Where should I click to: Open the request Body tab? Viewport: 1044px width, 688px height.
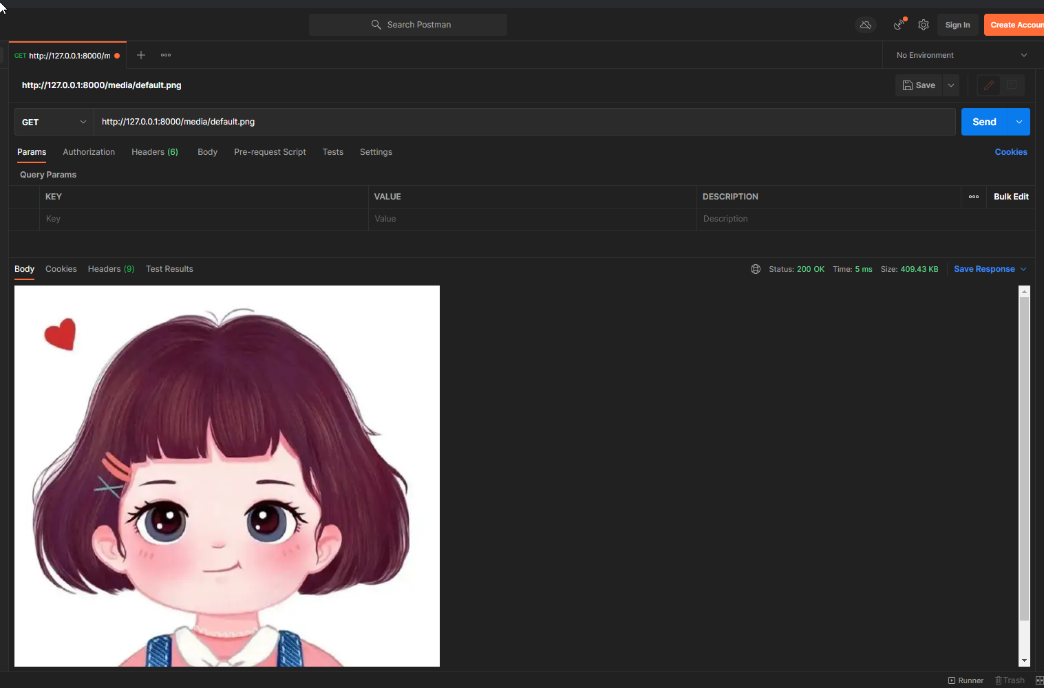tap(207, 152)
